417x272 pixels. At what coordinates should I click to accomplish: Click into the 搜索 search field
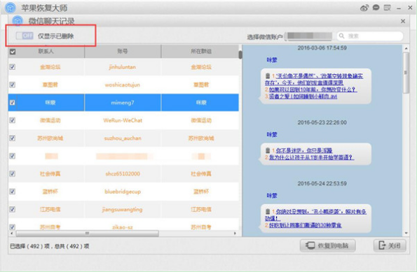click(x=369, y=36)
